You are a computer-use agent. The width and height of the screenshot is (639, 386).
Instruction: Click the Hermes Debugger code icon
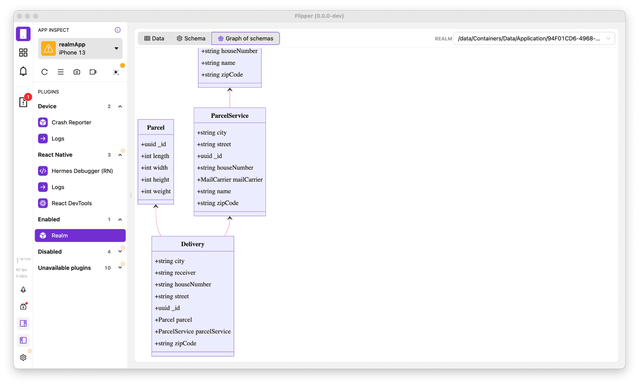coord(43,171)
